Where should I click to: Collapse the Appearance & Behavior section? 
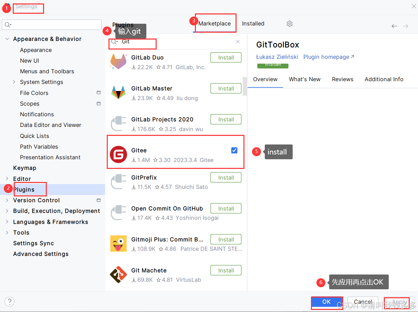tap(7, 39)
